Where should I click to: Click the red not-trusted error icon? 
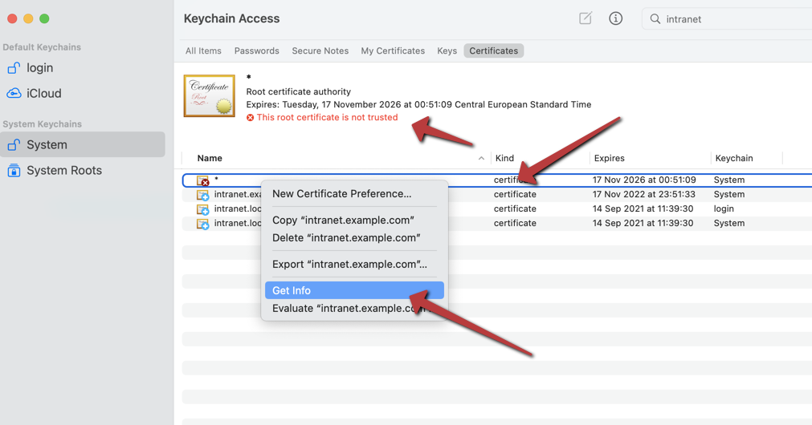250,118
